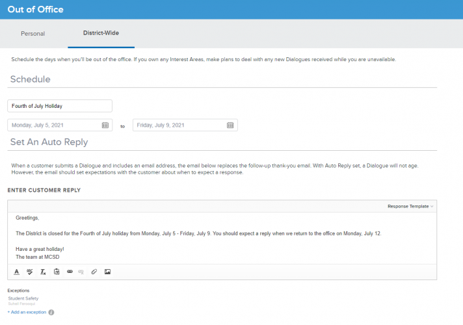Switch to the Personal tab

[33, 33]
